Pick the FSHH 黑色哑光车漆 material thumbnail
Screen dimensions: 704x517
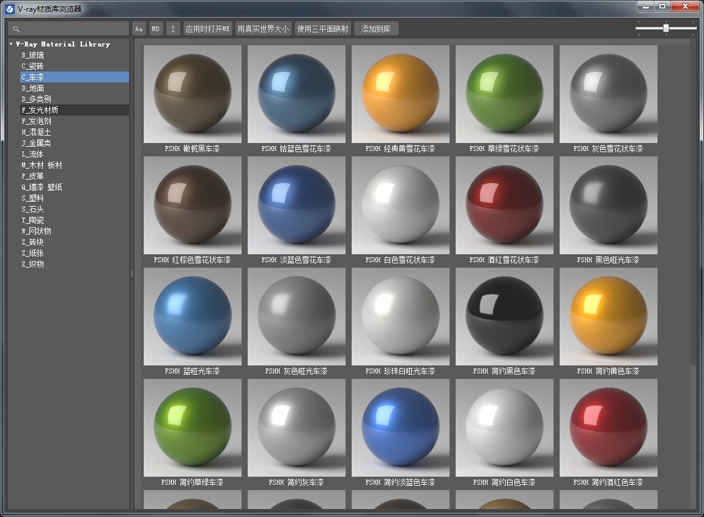(x=609, y=205)
